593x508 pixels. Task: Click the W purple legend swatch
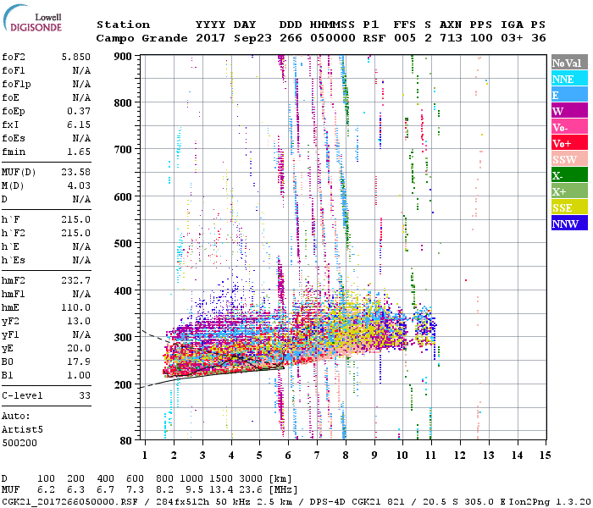pos(569,112)
